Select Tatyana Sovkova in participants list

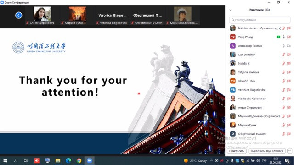(x=260, y=72)
